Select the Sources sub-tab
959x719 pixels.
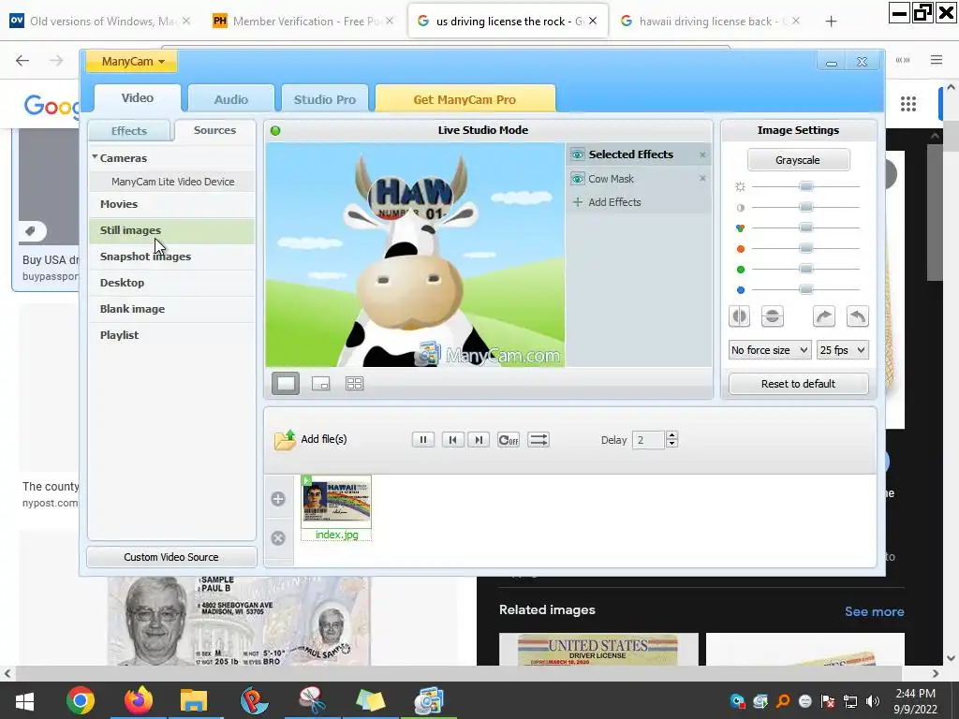point(214,130)
